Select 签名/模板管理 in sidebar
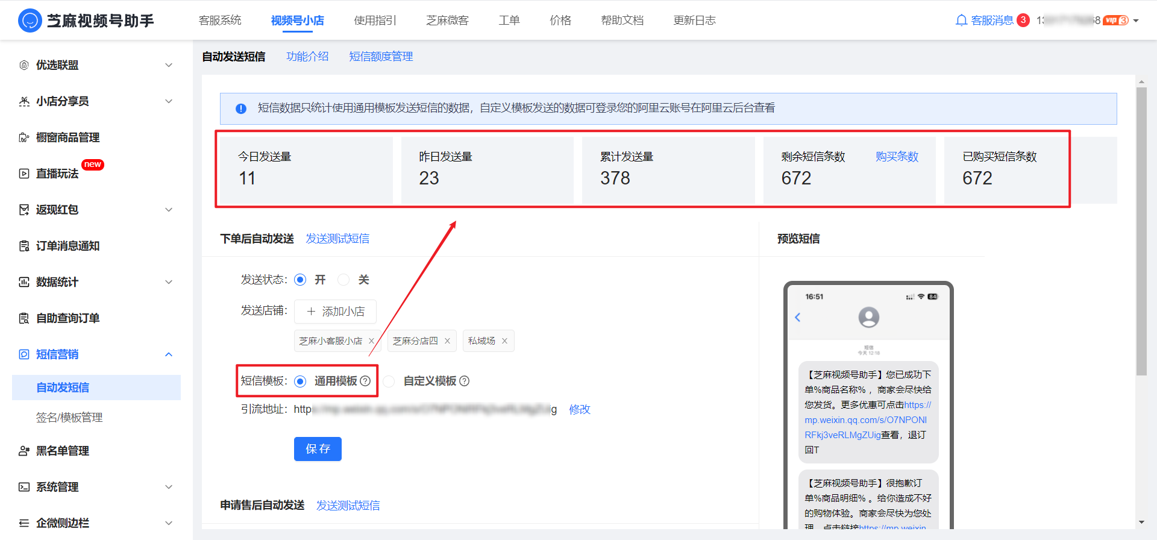The width and height of the screenshot is (1157, 540). 69,418
